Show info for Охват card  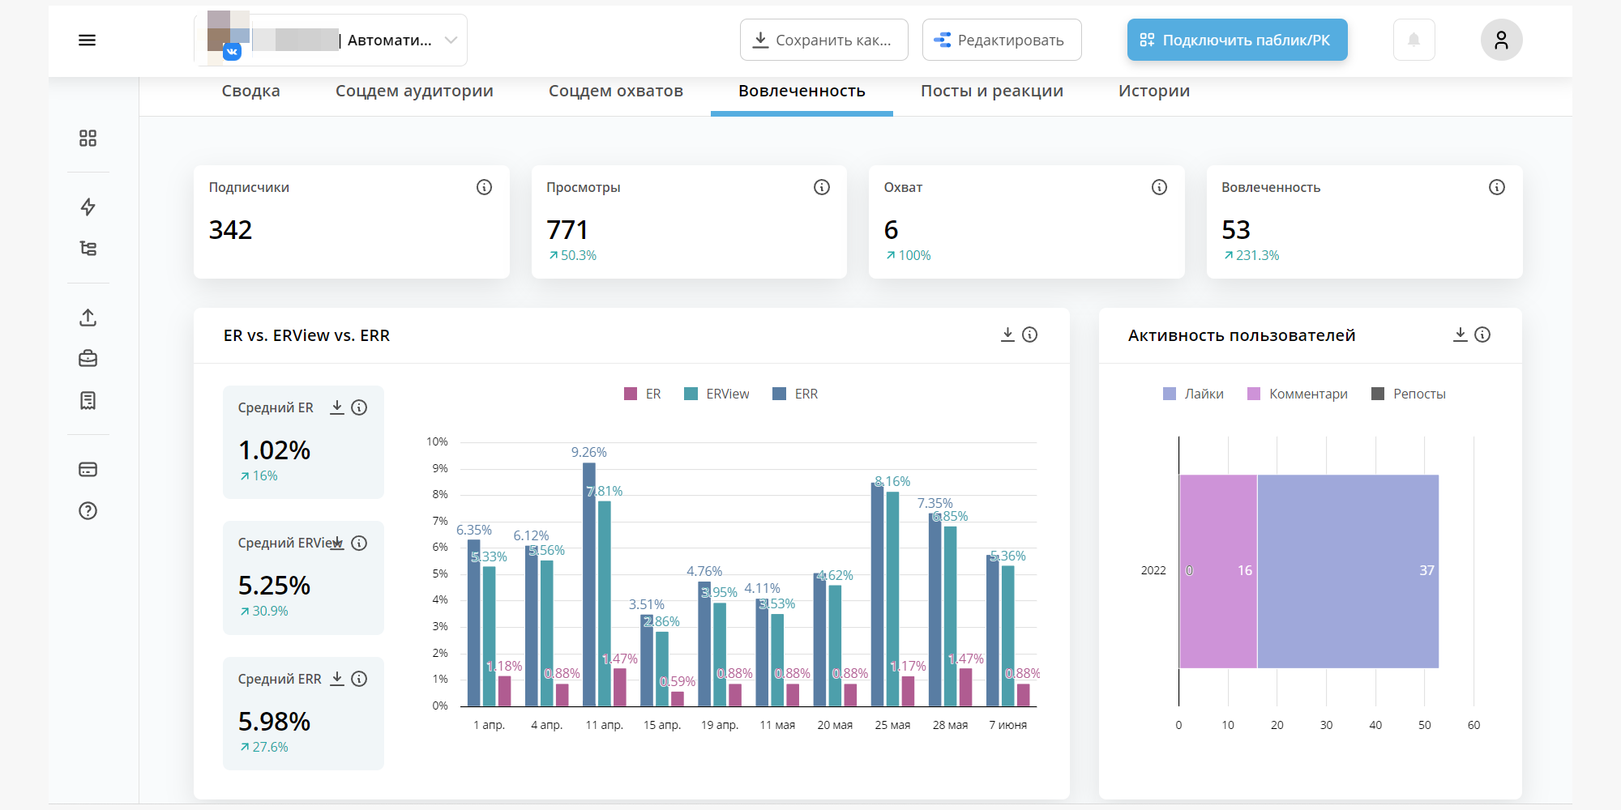click(1159, 187)
